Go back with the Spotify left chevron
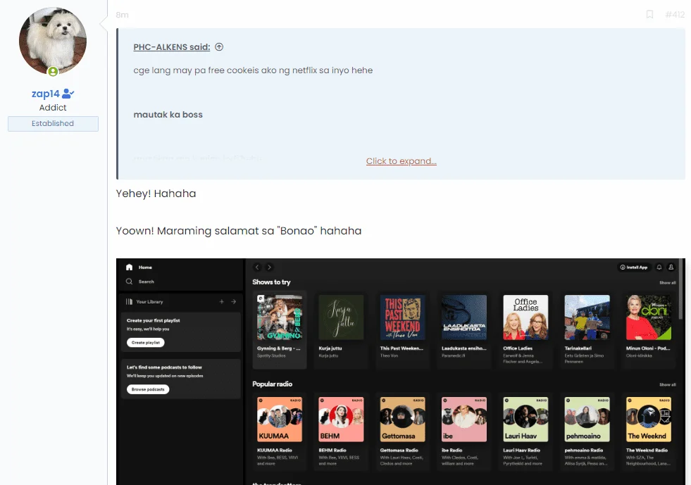The image size is (691, 485). [x=257, y=267]
